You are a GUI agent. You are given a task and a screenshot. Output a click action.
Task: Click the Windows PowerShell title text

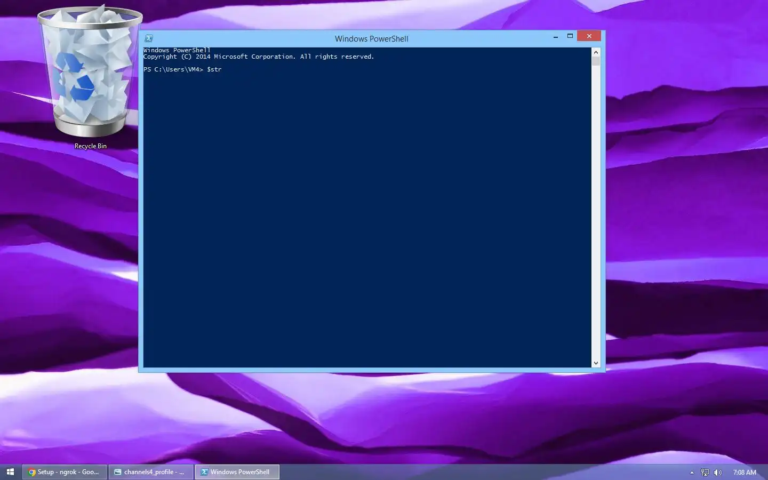point(372,39)
